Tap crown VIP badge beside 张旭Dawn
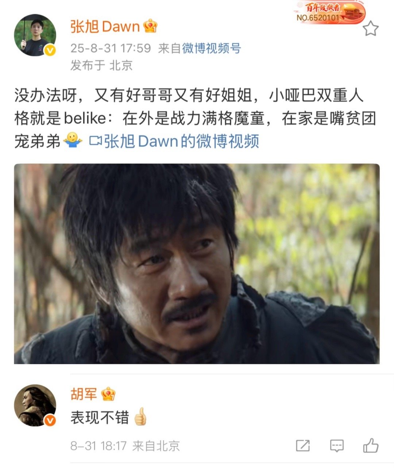 [x=150, y=26]
